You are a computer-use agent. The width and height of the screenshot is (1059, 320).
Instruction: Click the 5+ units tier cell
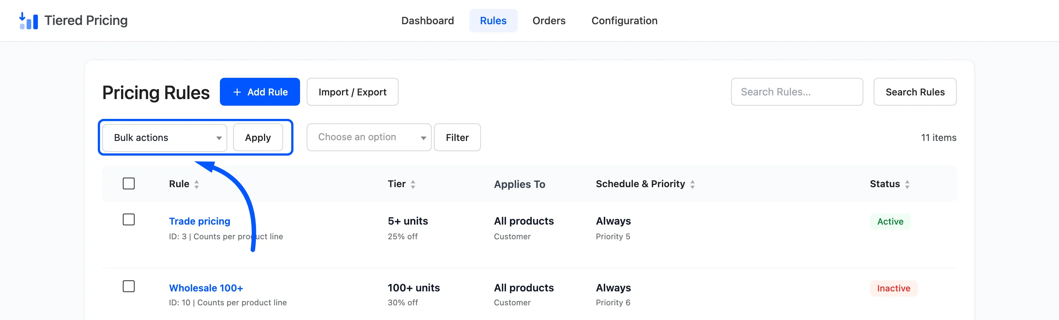point(407,221)
